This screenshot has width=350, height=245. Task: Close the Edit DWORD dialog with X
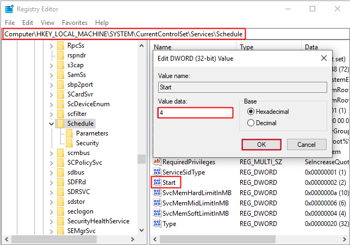[x=324, y=59]
